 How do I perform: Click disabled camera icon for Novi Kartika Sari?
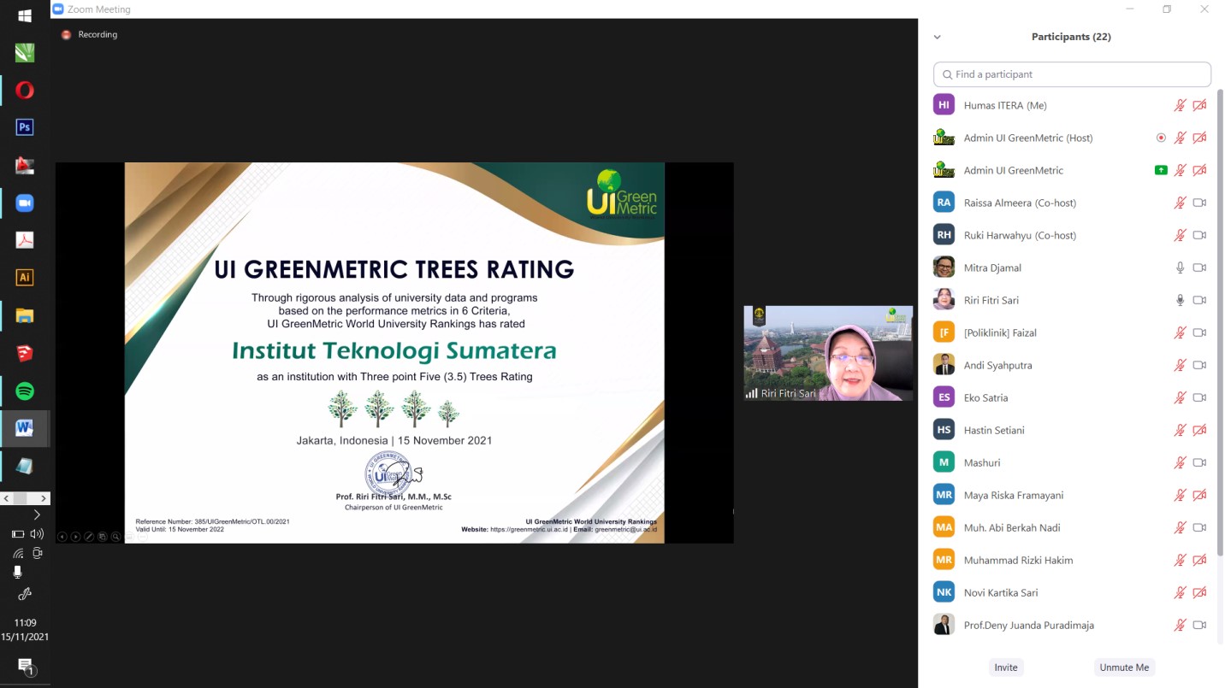click(1199, 592)
